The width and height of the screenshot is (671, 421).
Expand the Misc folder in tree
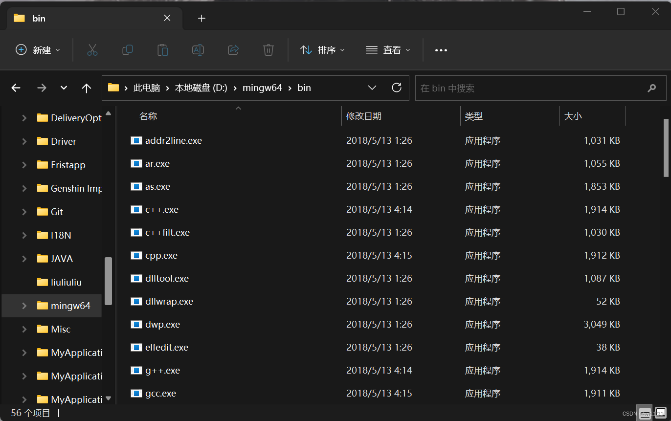click(x=24, y=329)
